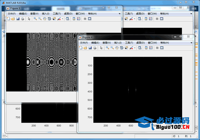Click Save icon in Figure 1 toolbar
The image size is (200, 140).
coord(18,19)
